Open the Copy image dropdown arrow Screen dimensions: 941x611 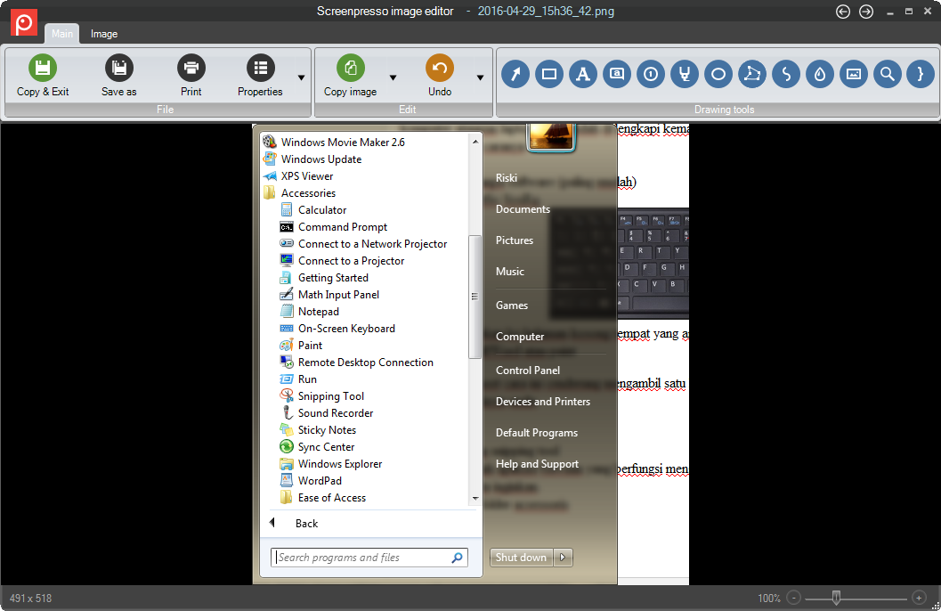[x=393, y=77]
